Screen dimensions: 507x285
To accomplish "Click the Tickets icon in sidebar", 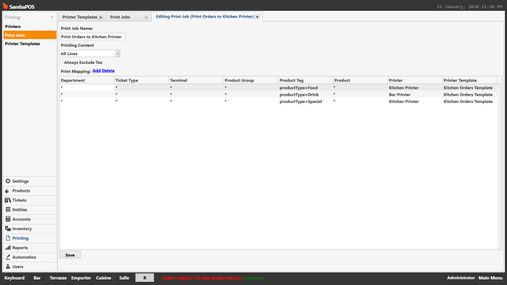I will (8, 201).
